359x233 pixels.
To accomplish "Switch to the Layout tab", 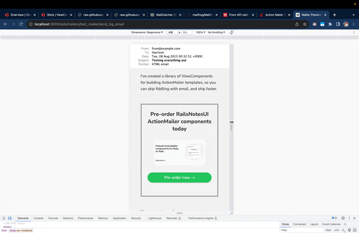I will coord(314,224).
